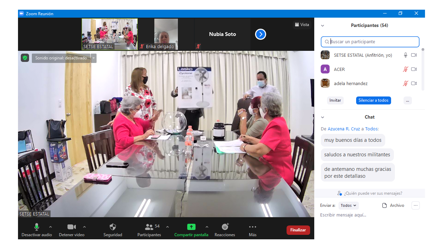Select adela hernandez avatar in participants
The width and height of the screenshot is (443, 249).
tap(325, 83)
